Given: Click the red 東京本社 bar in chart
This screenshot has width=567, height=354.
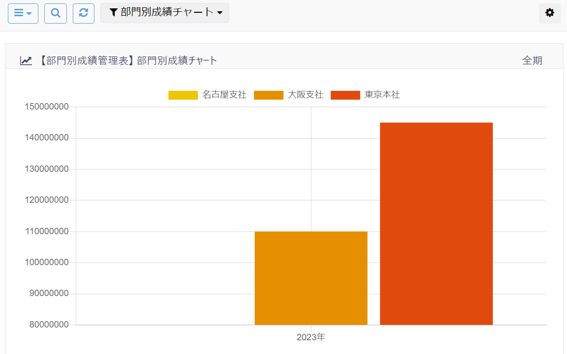Looking at the screenshot, I should click(x=436, y=223).
